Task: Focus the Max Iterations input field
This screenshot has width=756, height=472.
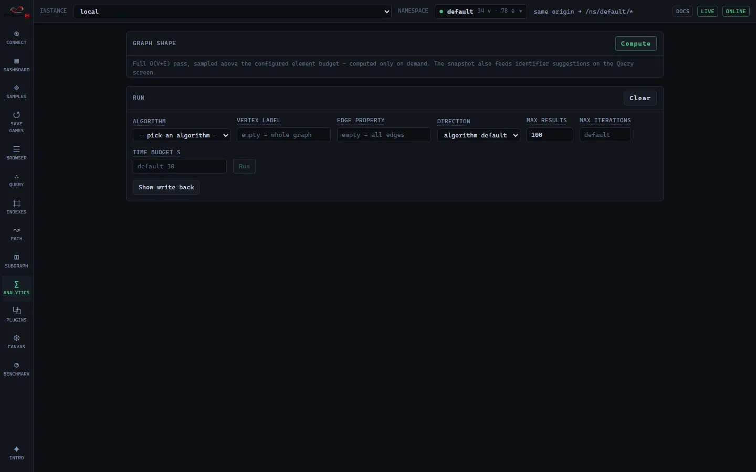Action: click(605, 135)
